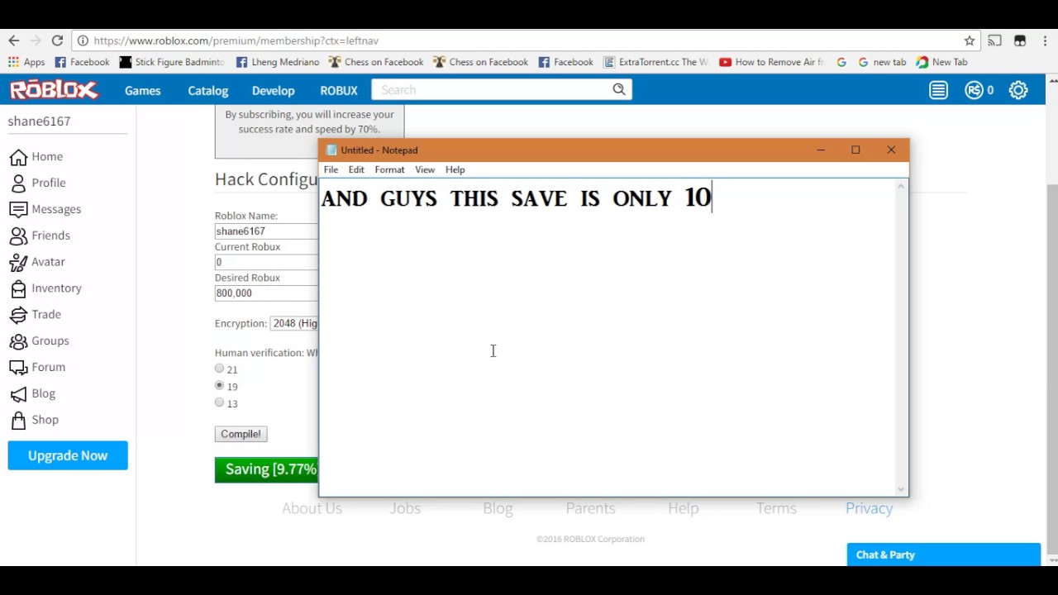Bookmark this page with the star icon
This screenshot has height=595, width=1058.
pos(970,40)
